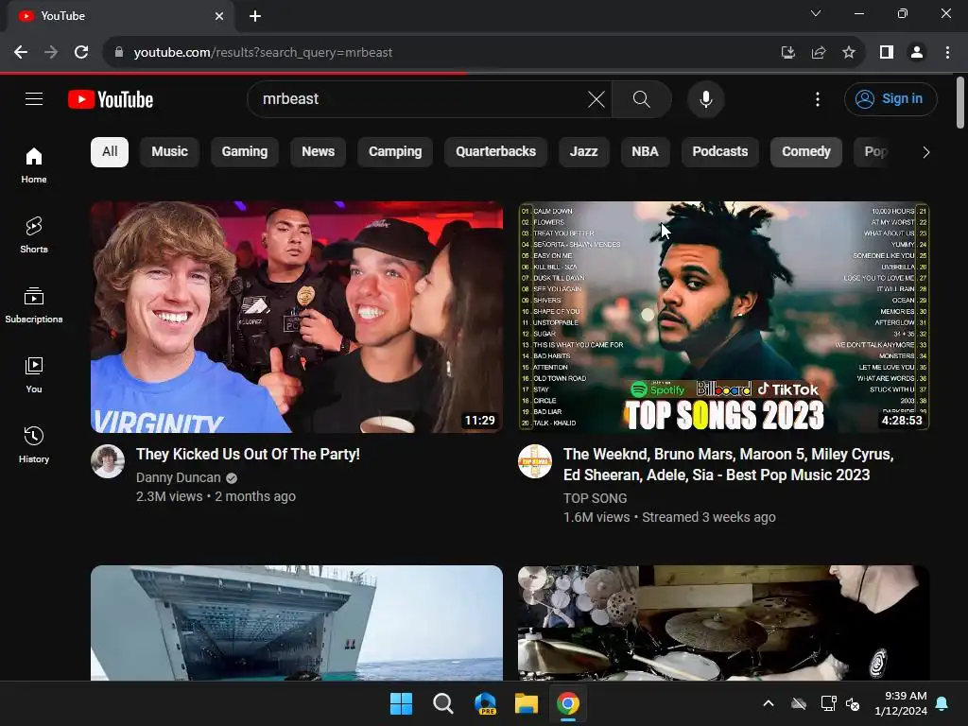
Task: Open 'They Kicked Us Out Of The Party!' title
Action: click(248, 455)
